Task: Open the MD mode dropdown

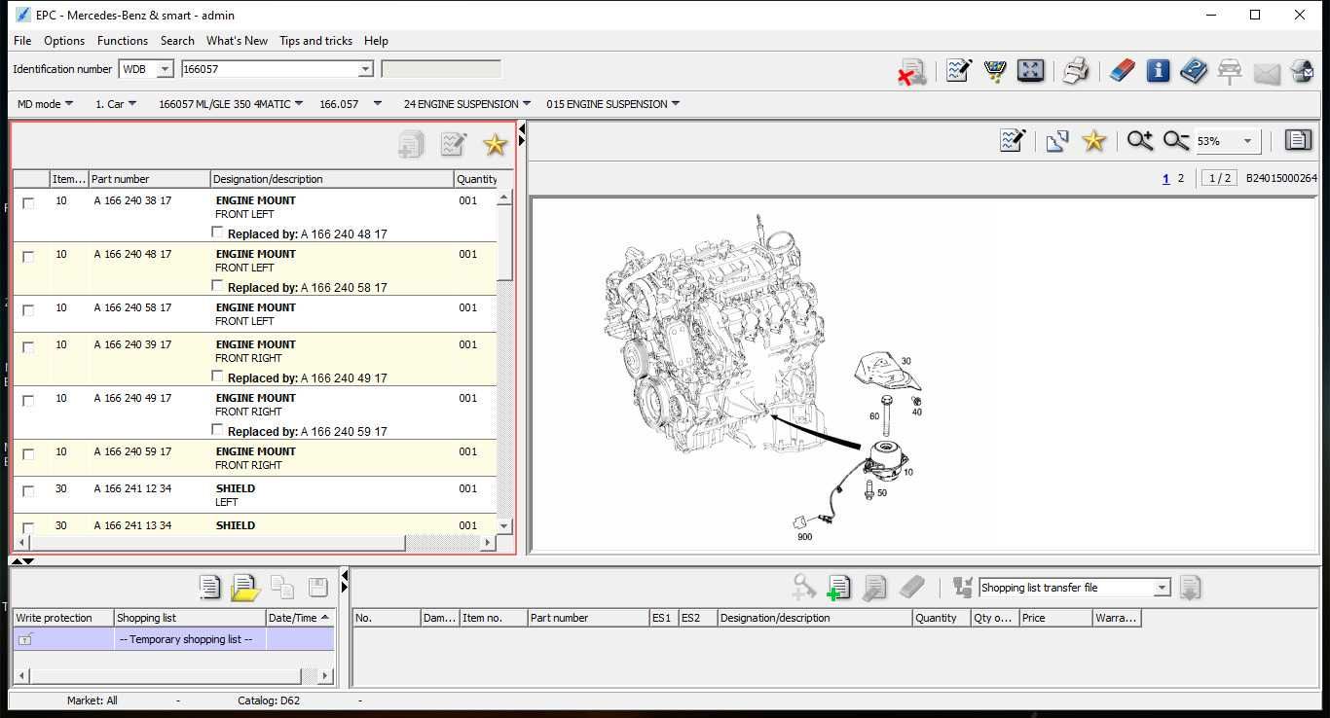Action: (46, 104)
